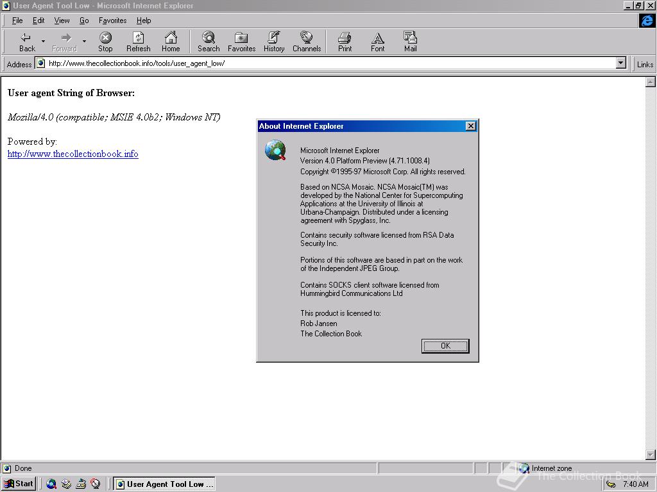Open the second quick launch icon
The height and width of the screenshot is (492, 657).
click(x=66, y=484)
